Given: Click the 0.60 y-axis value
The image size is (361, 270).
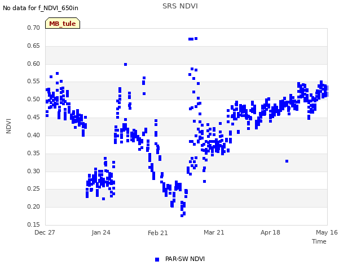Looking at the screenshot, I should tap(33, 64).
